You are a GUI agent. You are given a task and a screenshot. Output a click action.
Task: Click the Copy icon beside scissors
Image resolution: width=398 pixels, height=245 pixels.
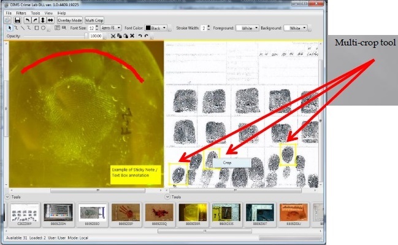click(x=120, y=36)
